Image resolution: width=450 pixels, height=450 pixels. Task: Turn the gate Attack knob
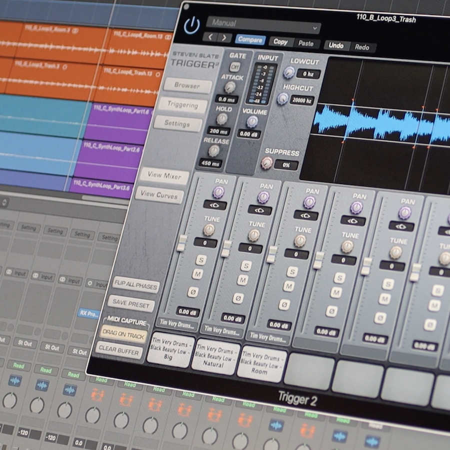tap(230, 87)
